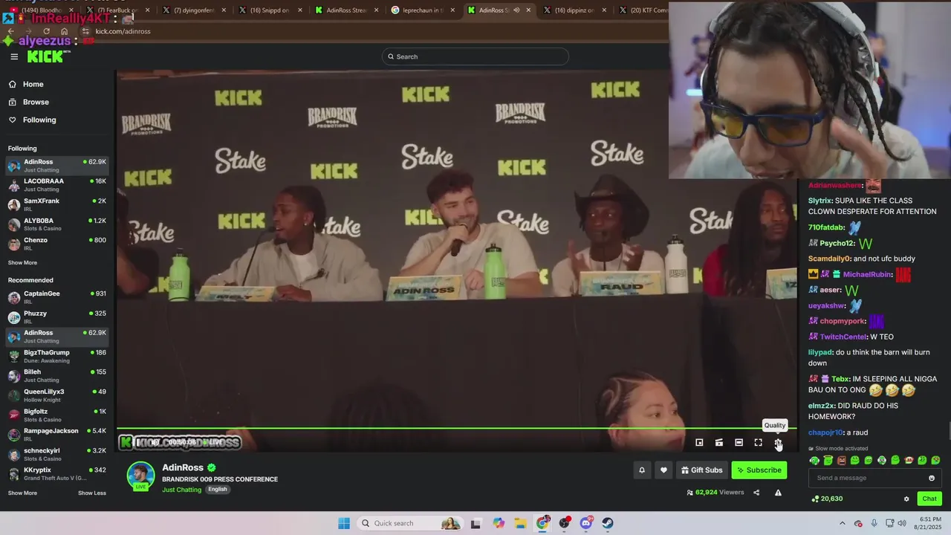Seek on the green video progress bar

[456, 429]
